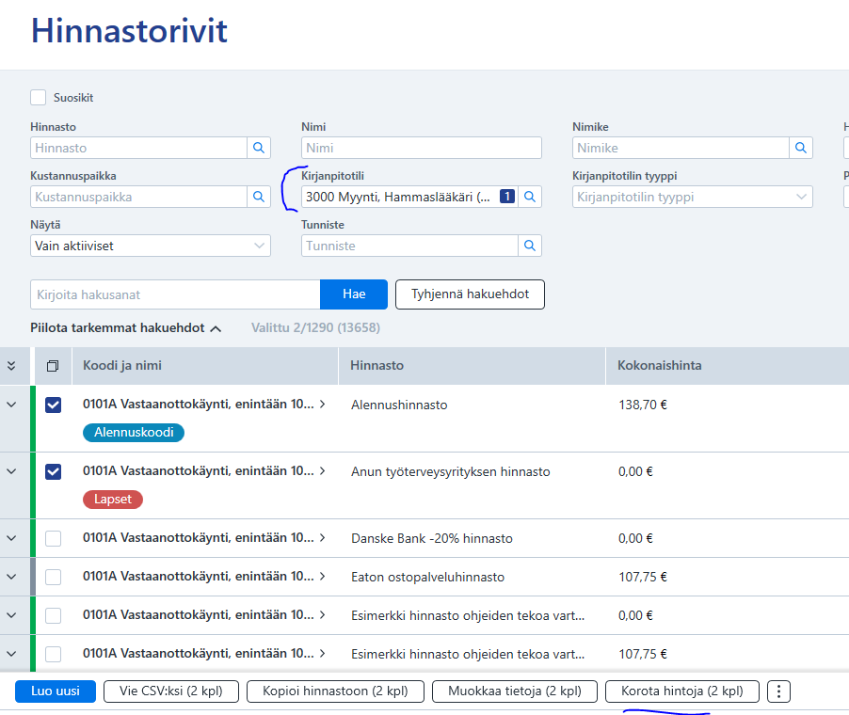The width and height of the screenshot is (849, 715).
Task: Click the Hinnasto column header
Action: click(x=377, y=366)
